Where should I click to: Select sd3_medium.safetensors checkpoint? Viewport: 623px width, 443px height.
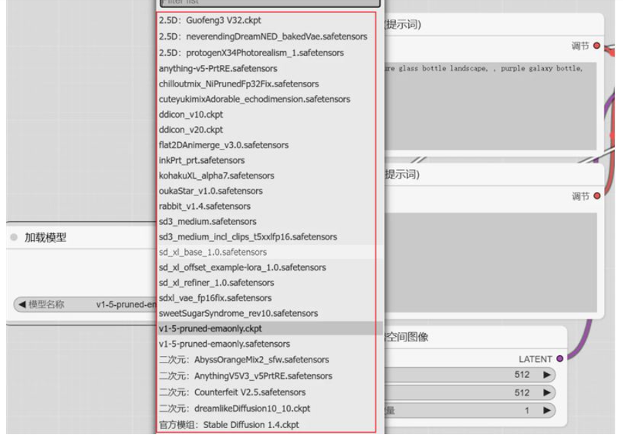(207, 221)
